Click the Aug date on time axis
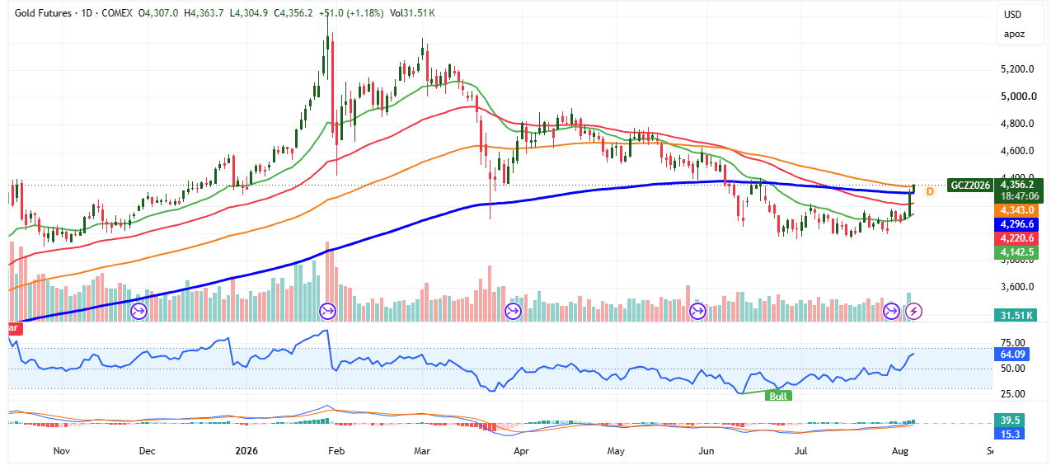 899,451
